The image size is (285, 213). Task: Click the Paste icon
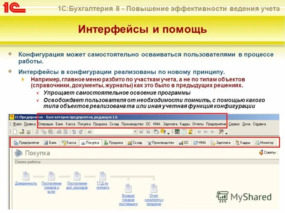50,132
